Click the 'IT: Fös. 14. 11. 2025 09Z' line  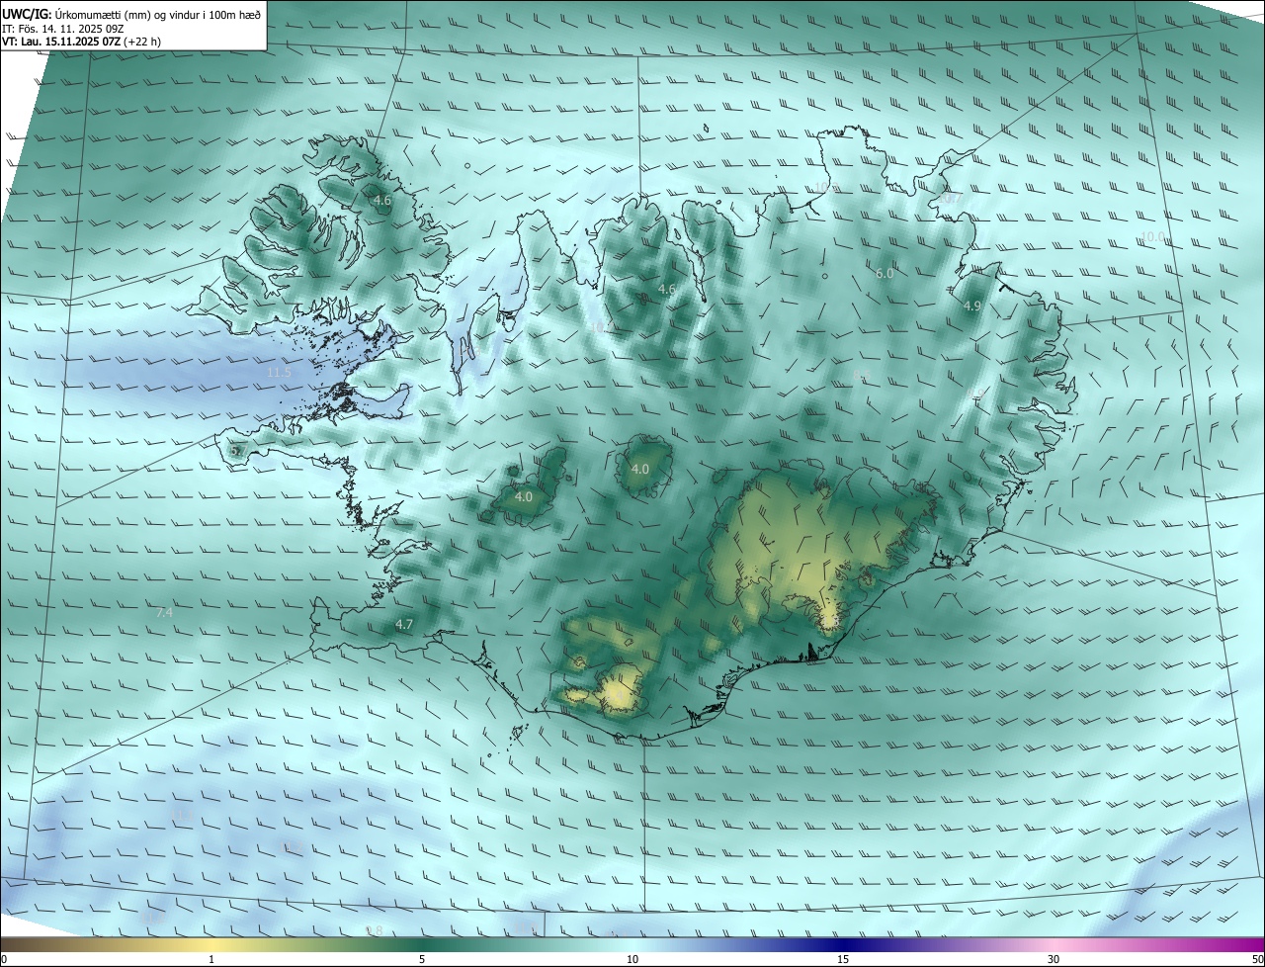pyautogui.click(x=61, y=29)
